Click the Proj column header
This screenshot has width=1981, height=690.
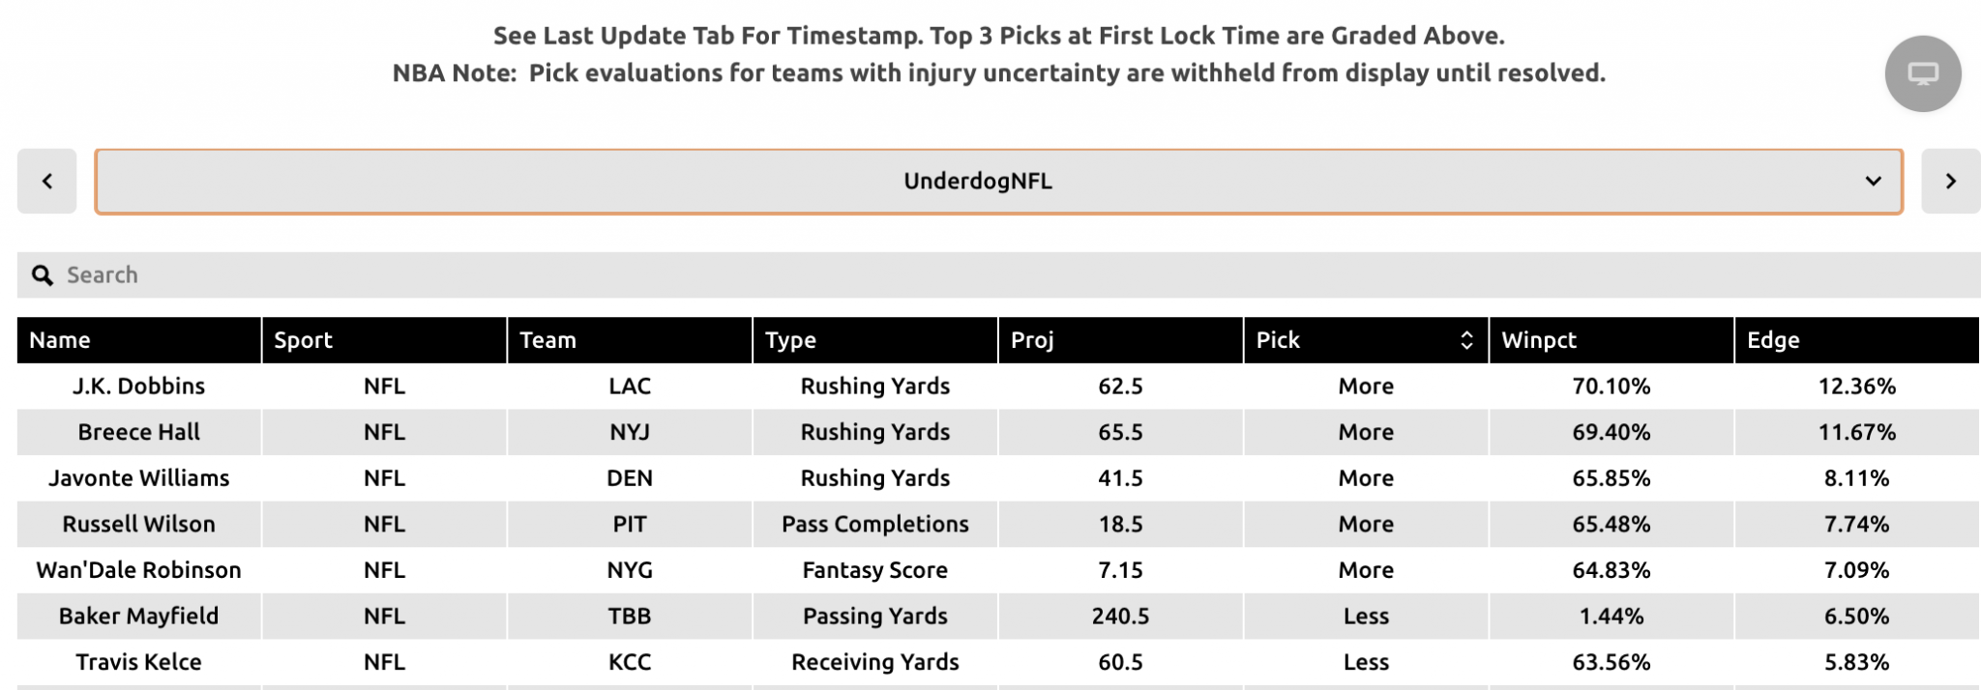coord(1032,340)
